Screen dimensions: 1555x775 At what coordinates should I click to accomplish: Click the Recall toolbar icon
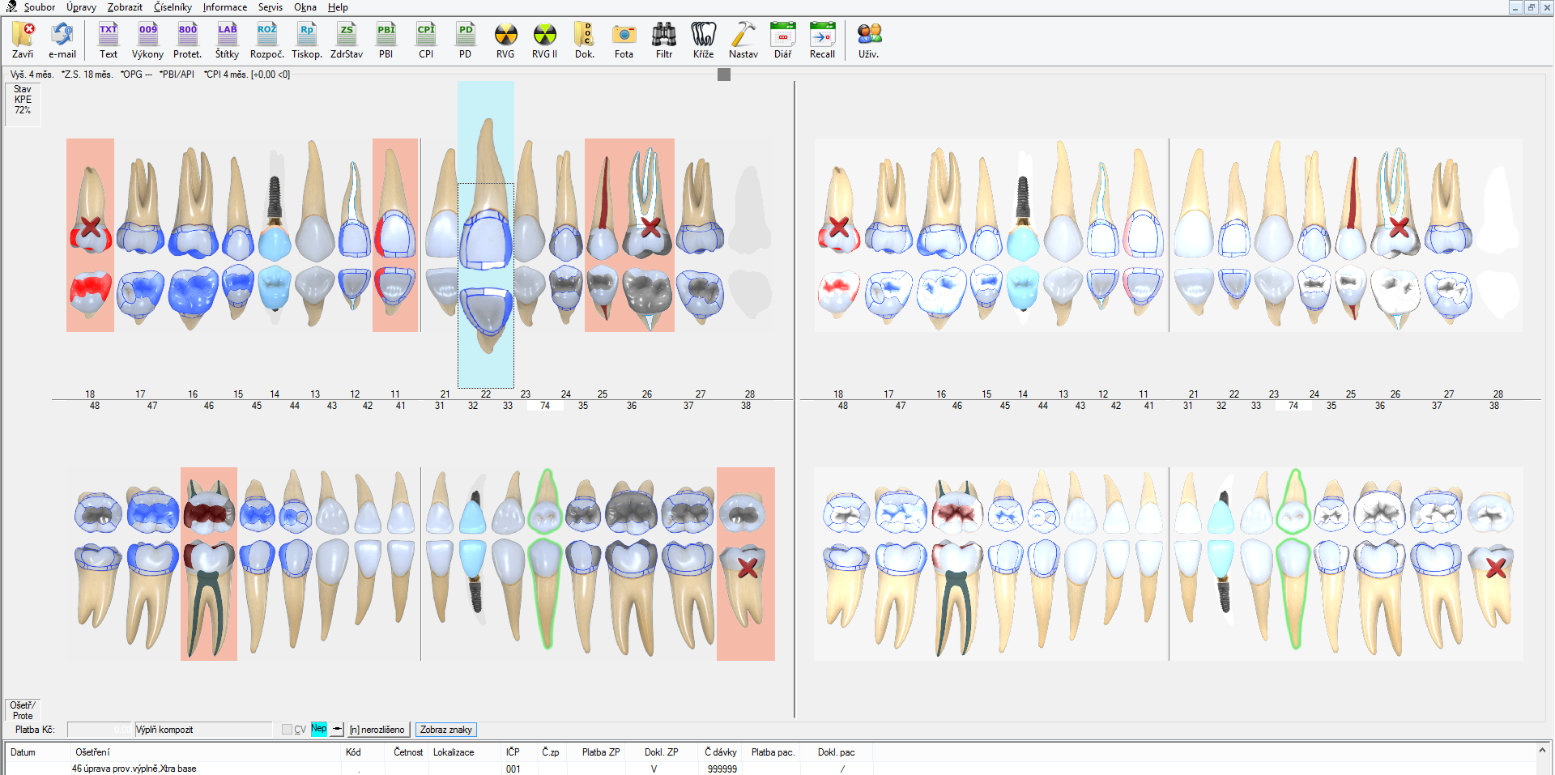point(822,40)
